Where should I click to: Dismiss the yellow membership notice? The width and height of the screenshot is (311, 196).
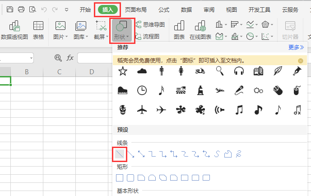click(301, 61)
